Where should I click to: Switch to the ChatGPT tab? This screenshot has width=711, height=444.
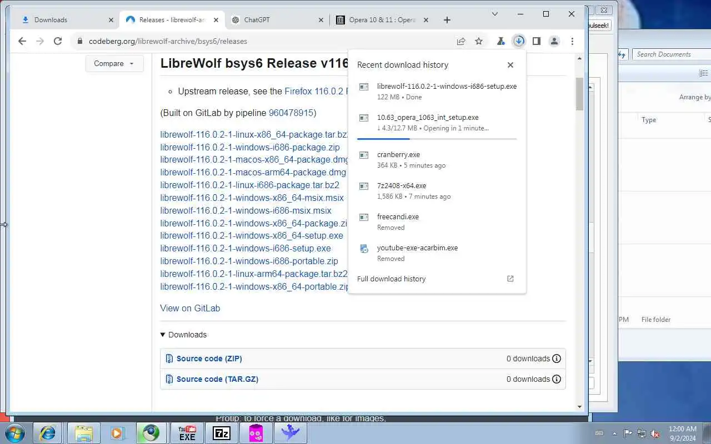pyautogui.click(x=278, y=20)
